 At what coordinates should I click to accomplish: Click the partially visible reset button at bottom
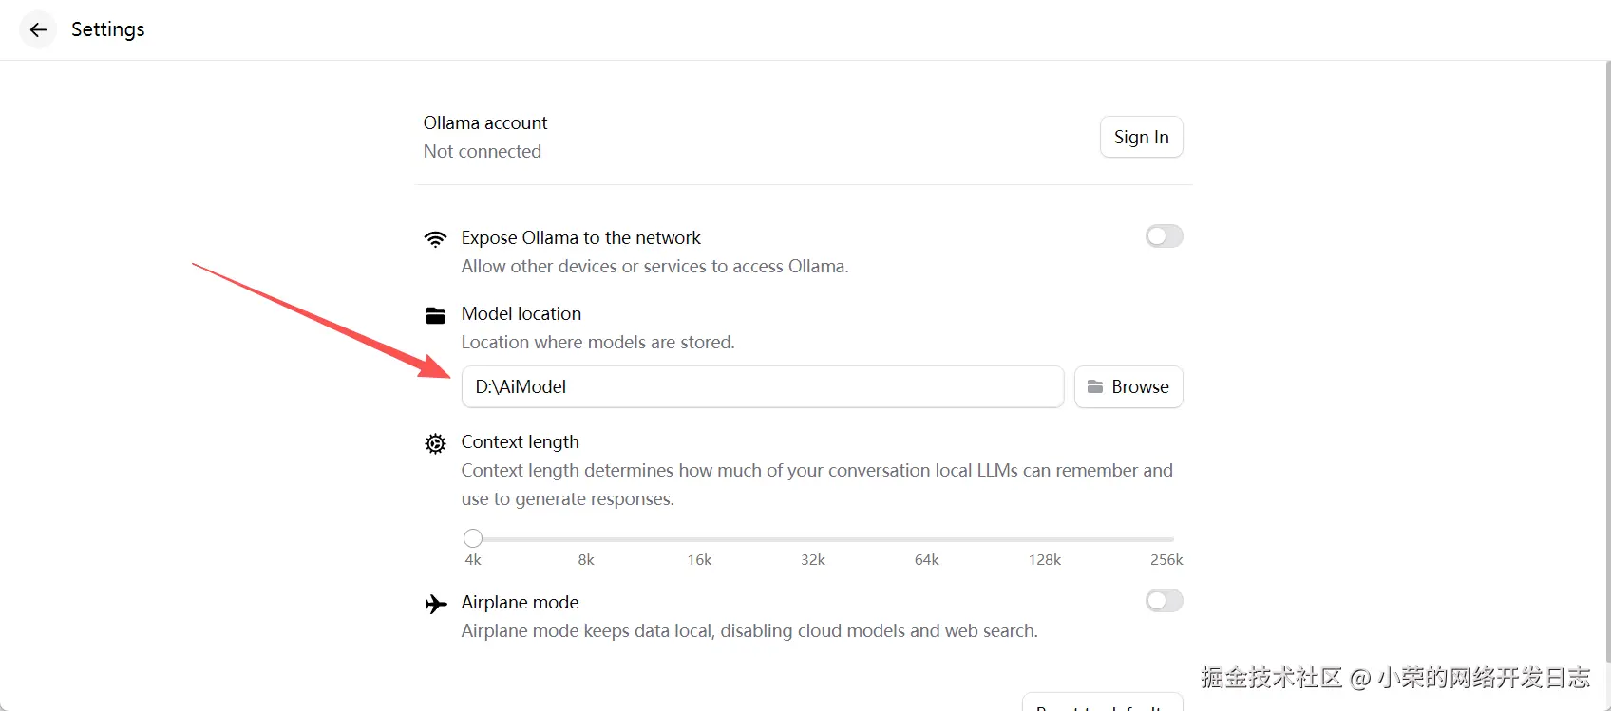click(x=1102, y=703)
